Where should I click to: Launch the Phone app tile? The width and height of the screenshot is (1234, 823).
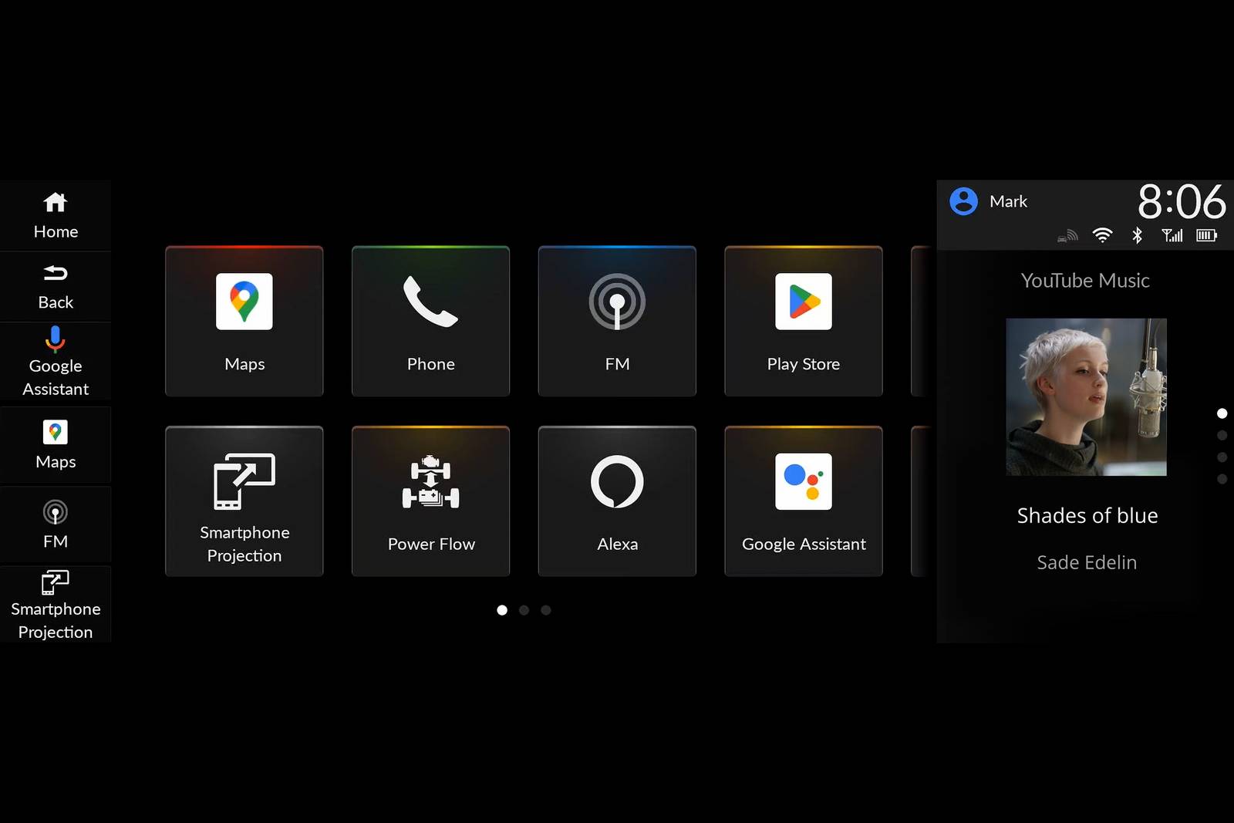(430, 321)
